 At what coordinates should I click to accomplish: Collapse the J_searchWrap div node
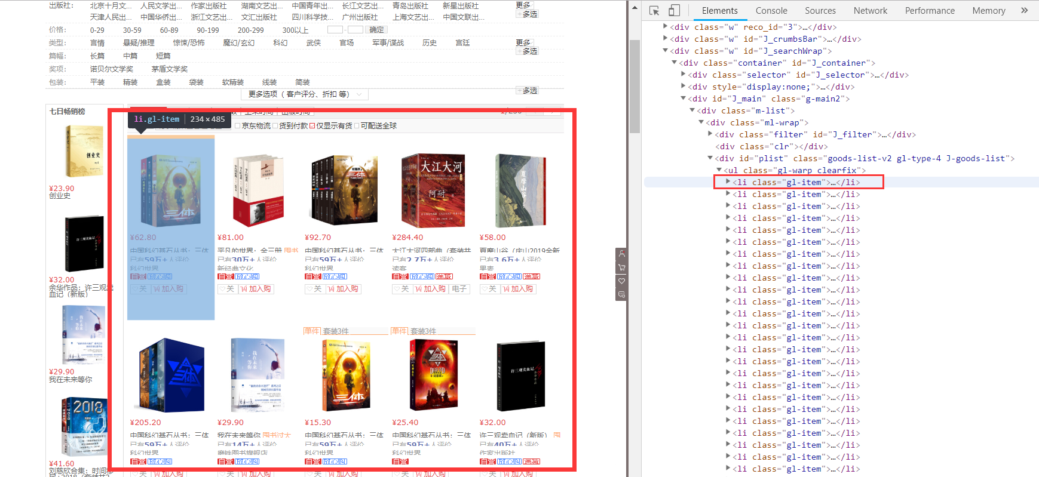coord(665,51)
